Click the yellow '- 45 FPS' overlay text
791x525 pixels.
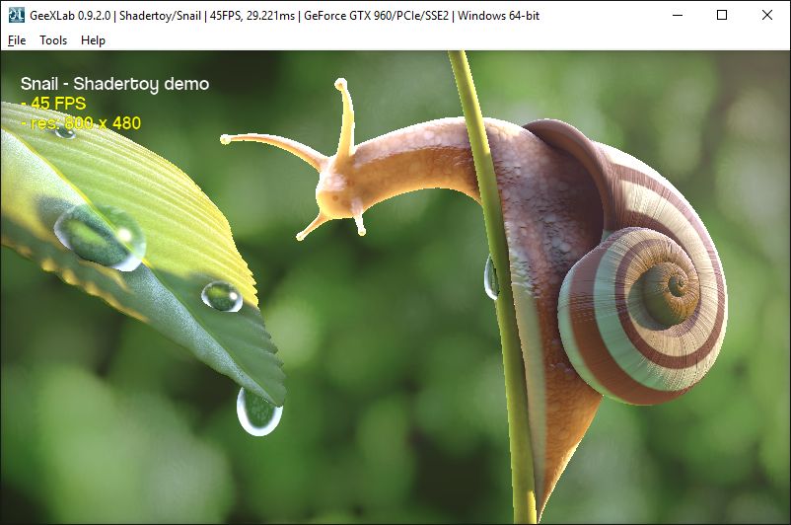[53, 104]
